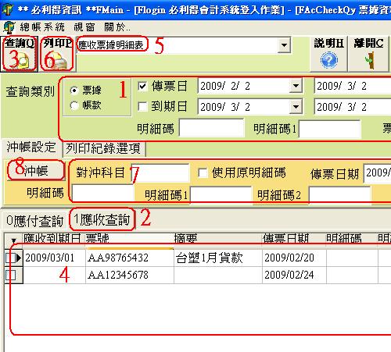Open the 到期日 start date dropdown
Image resolution: width=391 pixels, height=352 pixels.
point(296,106)
